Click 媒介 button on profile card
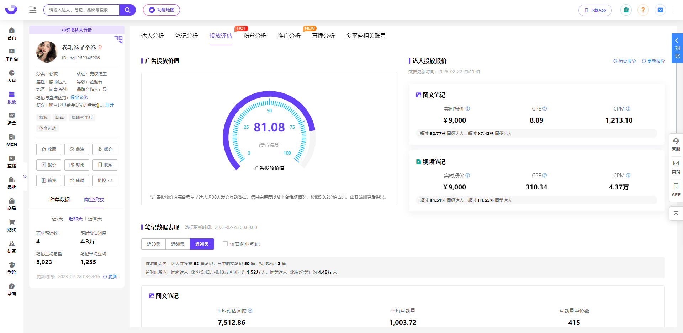 click(105, 149)
